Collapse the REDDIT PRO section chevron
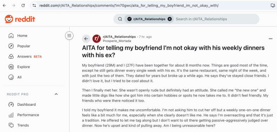The image size is (277, 132). [56, 94]
